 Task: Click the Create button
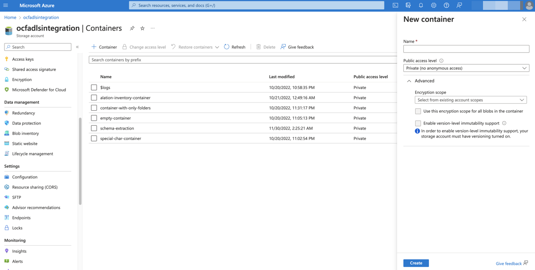(x=416, y=263)
